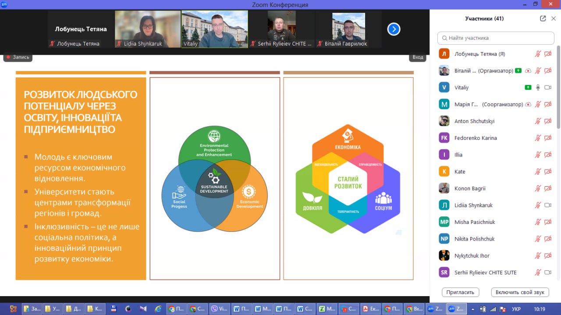Click the muted microphone icon for Лобунець Тетяна (Я)
This screenshot has width=561, height=315.
(538, 54)
